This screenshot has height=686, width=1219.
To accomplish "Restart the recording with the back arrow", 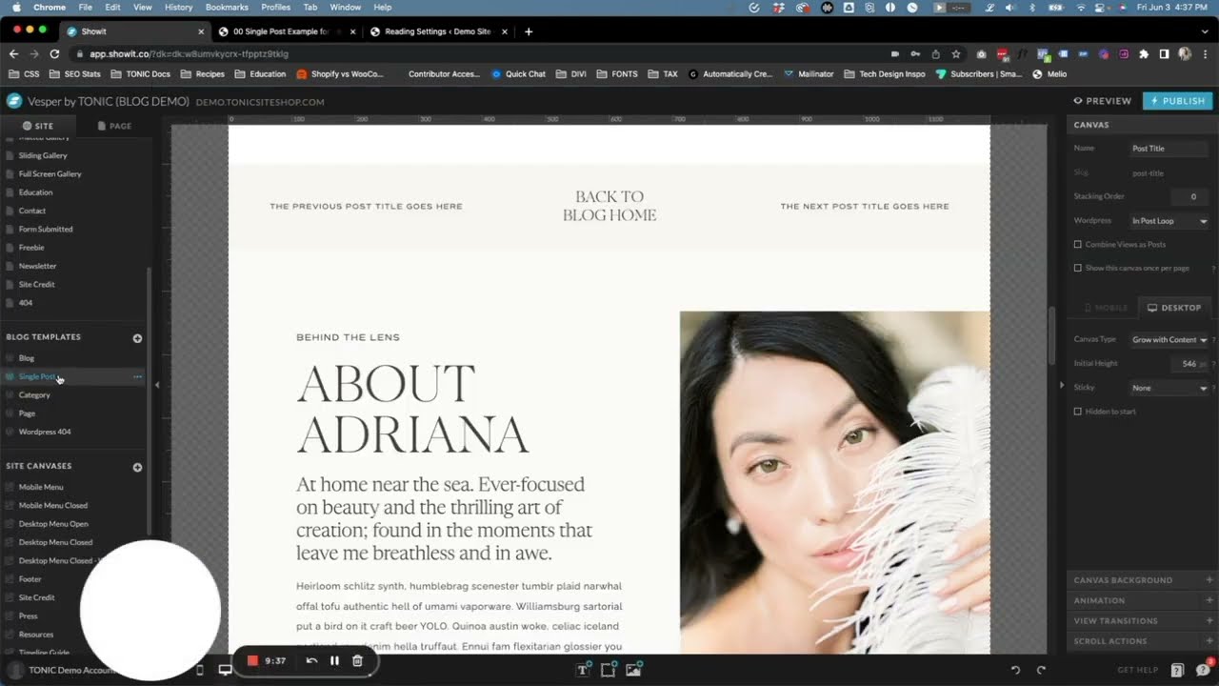I will (311, 660).
